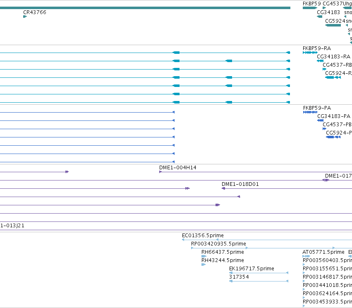Select the DME1-004H14 start arrow
Image resolution: width=352 pixels, height=308 pixels.
click(x=160, y=172)
